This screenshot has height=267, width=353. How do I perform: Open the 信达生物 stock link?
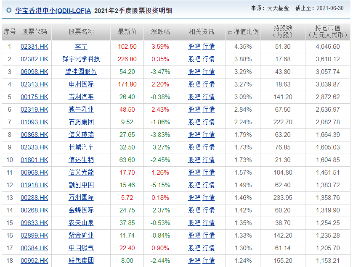[x=81, y=160]
